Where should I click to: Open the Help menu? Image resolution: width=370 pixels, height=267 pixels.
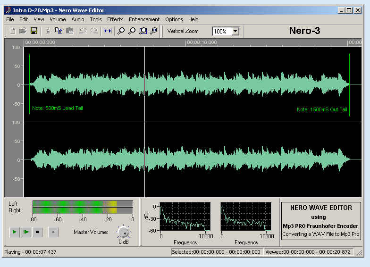click(193, 19)
